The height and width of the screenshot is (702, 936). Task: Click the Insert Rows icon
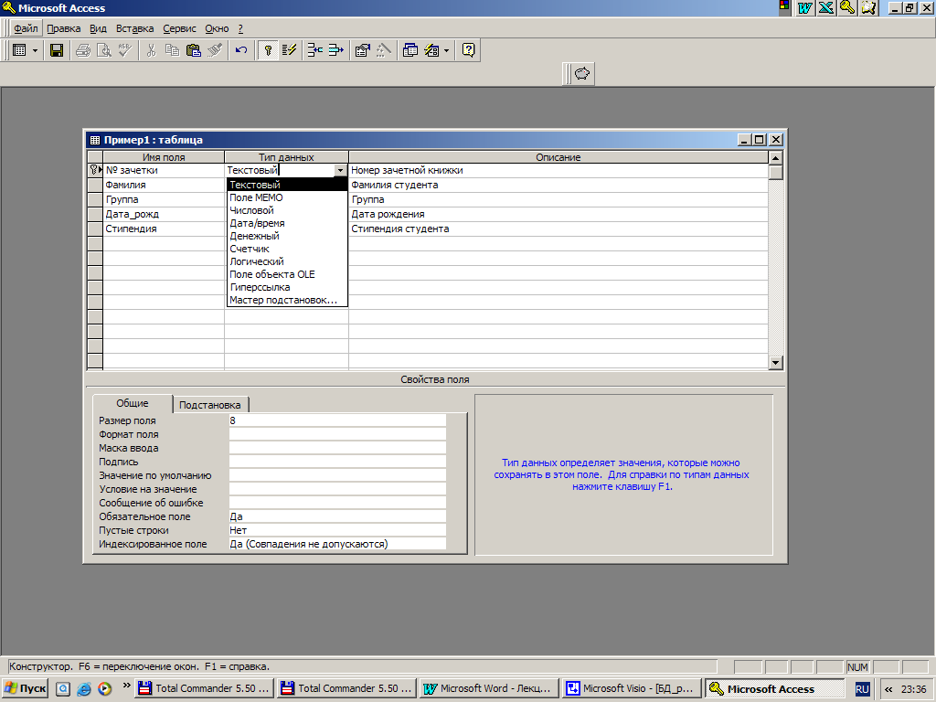pos(315,51)
